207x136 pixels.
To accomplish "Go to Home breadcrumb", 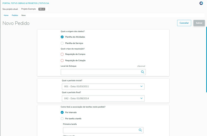I will [x=6, y=15].
